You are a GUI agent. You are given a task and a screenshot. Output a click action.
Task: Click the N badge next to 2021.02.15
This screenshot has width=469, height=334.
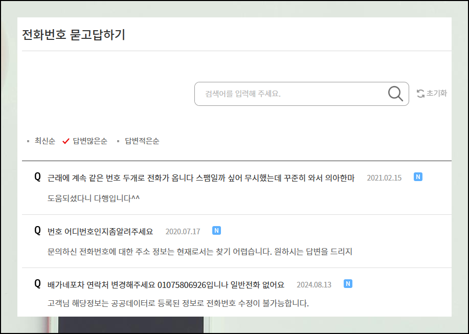point(418,176)
